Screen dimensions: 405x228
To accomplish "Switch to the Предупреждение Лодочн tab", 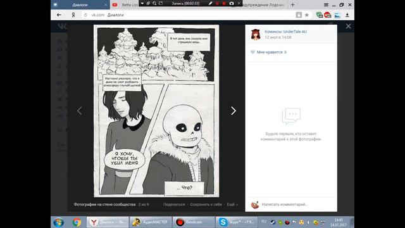I will [263, 5].
